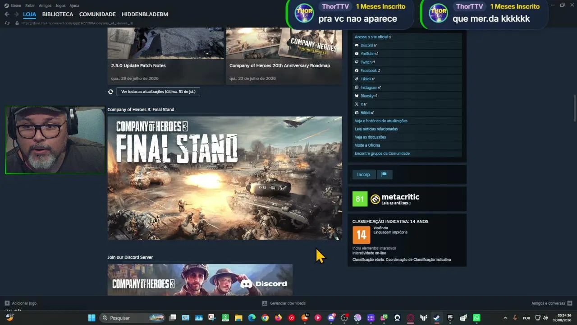The image size is (577, 325).
Task: Open 'Veja o histórico de atualizações' link
Action: coord(381,121)
